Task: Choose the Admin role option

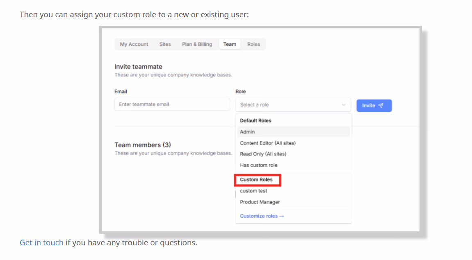Action: (294, 132)
